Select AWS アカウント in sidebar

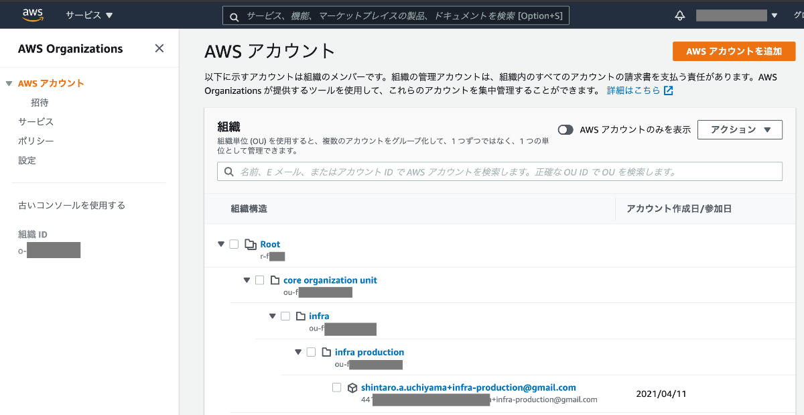point(51,84)
